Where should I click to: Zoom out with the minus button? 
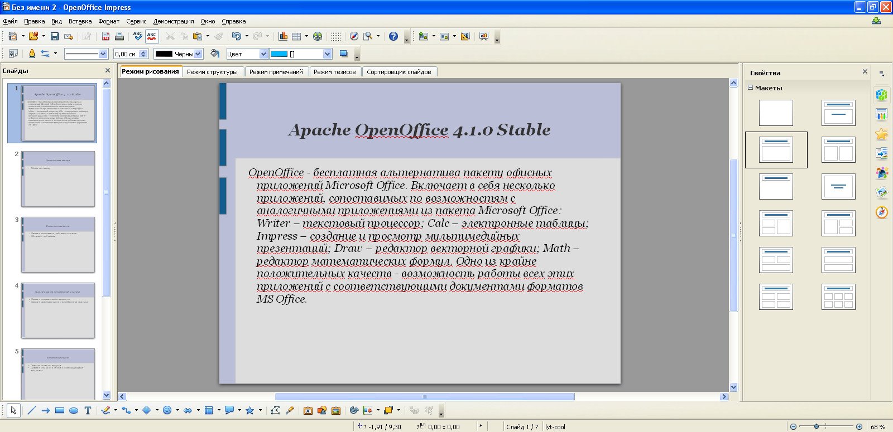point(793,426)
